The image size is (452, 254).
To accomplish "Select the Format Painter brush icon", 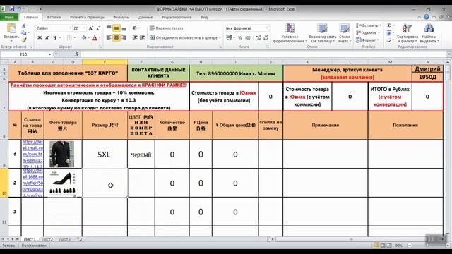I will coord(23,40).
